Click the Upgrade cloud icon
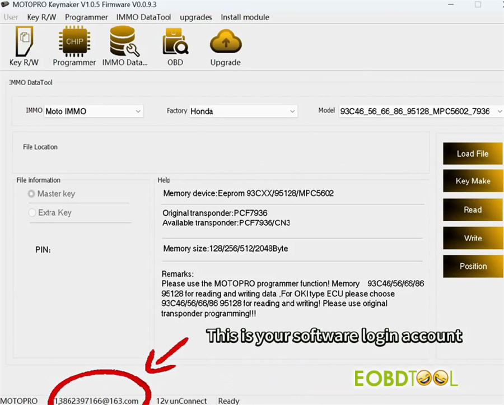Viewport: 504px width, 405px height. click(x=225, y=48)
